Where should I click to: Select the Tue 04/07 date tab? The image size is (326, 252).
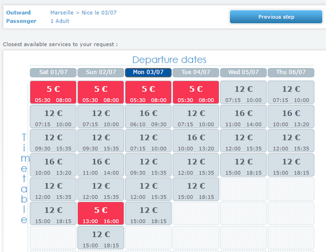click(196, 72)
